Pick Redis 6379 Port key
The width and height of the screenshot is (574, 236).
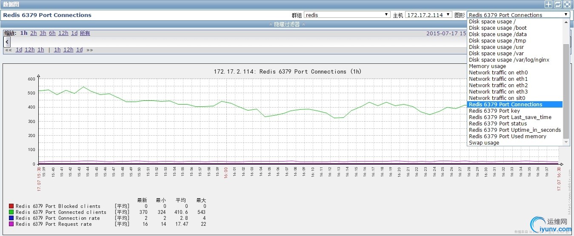point(515,111)
